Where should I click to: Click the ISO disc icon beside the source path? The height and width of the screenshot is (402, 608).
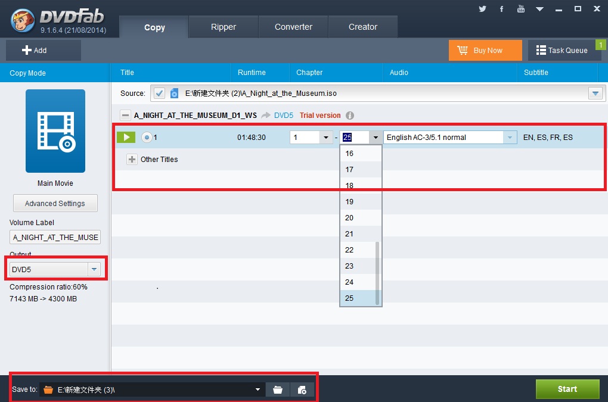coord(175,94)
